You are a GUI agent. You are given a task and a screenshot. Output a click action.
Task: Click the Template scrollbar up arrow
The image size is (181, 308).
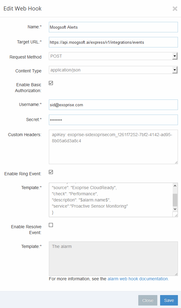point(175,186)
